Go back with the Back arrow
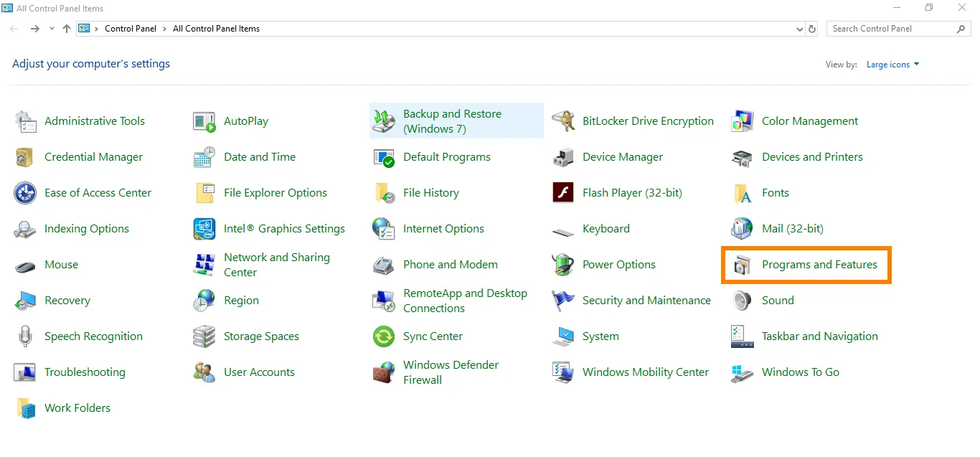This screenshot has height=457, width=980. coord(14,29)
